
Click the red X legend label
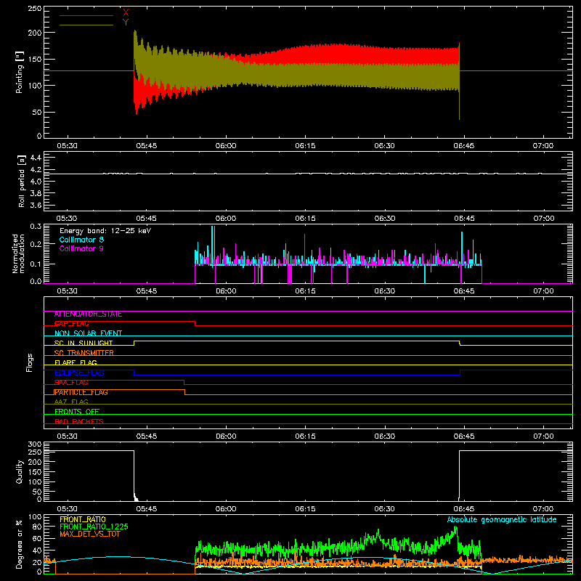point(126,12)
